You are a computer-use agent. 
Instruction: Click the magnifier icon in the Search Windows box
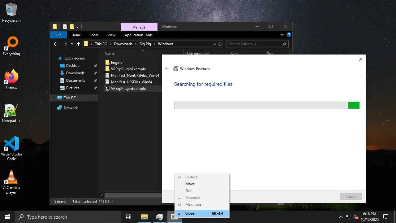coord(284,44)
